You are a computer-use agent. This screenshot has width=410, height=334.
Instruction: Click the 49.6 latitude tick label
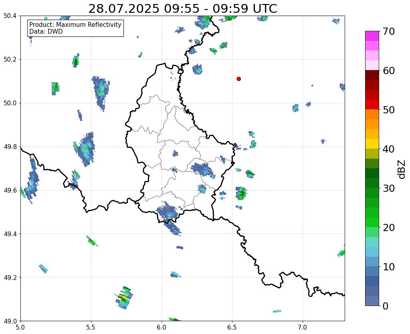click(10, 190)
